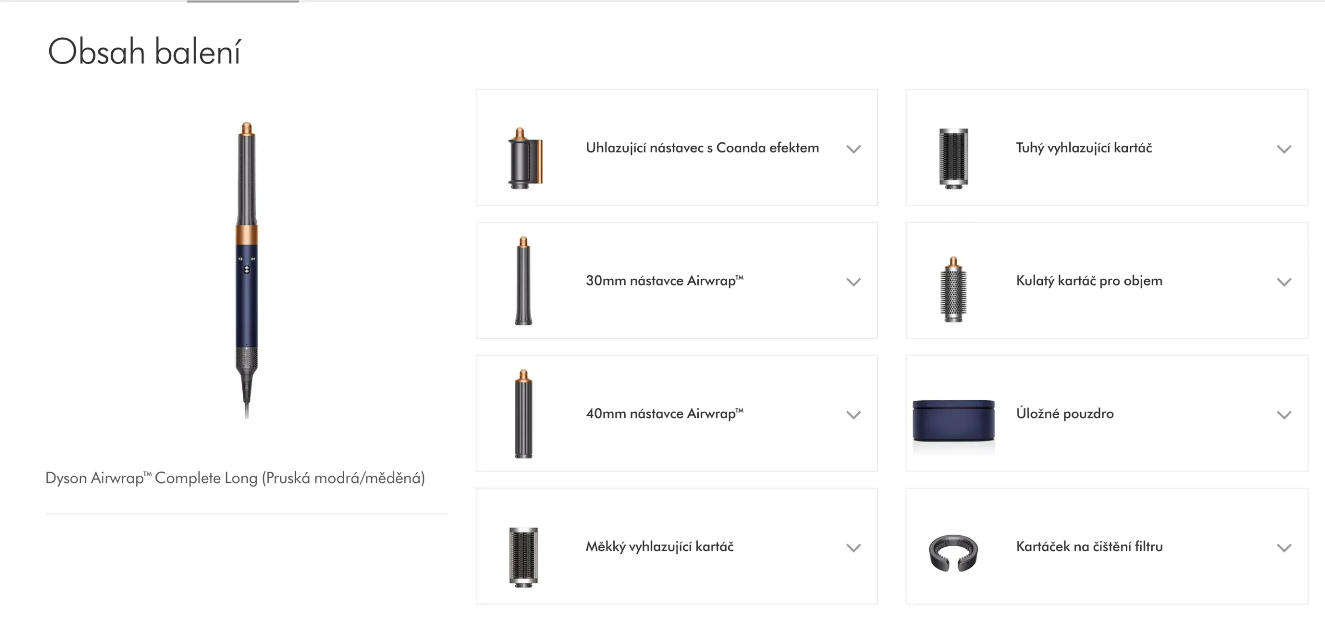Expand Uhlazující nástavec s Coanda efektem chevron
Screen dimensions: 1325x619
pos(853,149)
